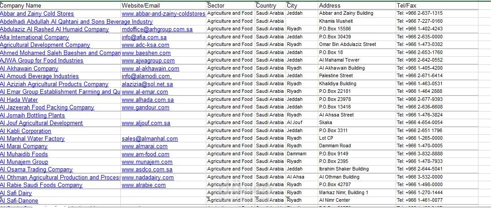Screen dimensions: 491x208
Task: Open Al Kabli Corporation link
Action: pyautogui.click(x=26, y=131)
